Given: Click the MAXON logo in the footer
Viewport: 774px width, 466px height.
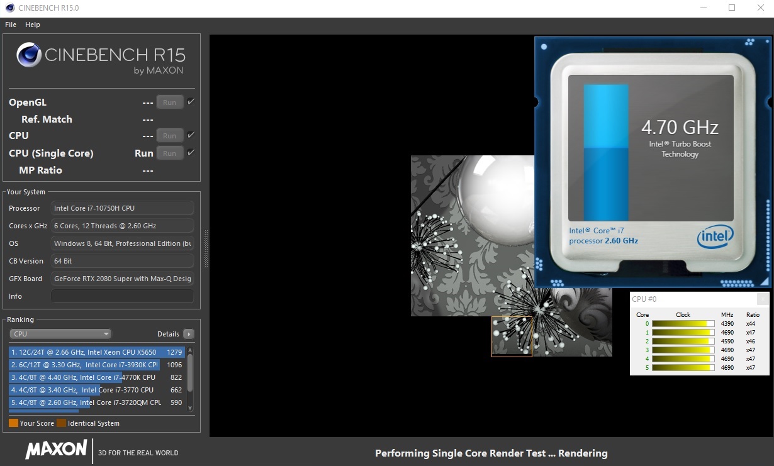Looking at the screenshot, I should coord(56,450).
